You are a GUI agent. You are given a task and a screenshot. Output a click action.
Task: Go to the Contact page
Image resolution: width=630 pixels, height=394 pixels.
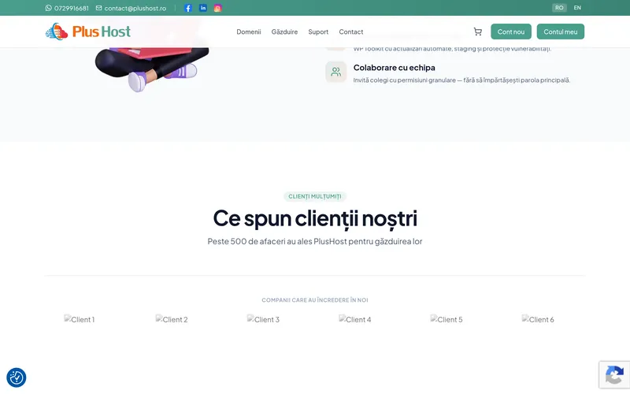coord(350,32)
